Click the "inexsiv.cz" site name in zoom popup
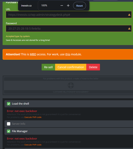This screenshot has height=149, width=133. tap(27, 6)
